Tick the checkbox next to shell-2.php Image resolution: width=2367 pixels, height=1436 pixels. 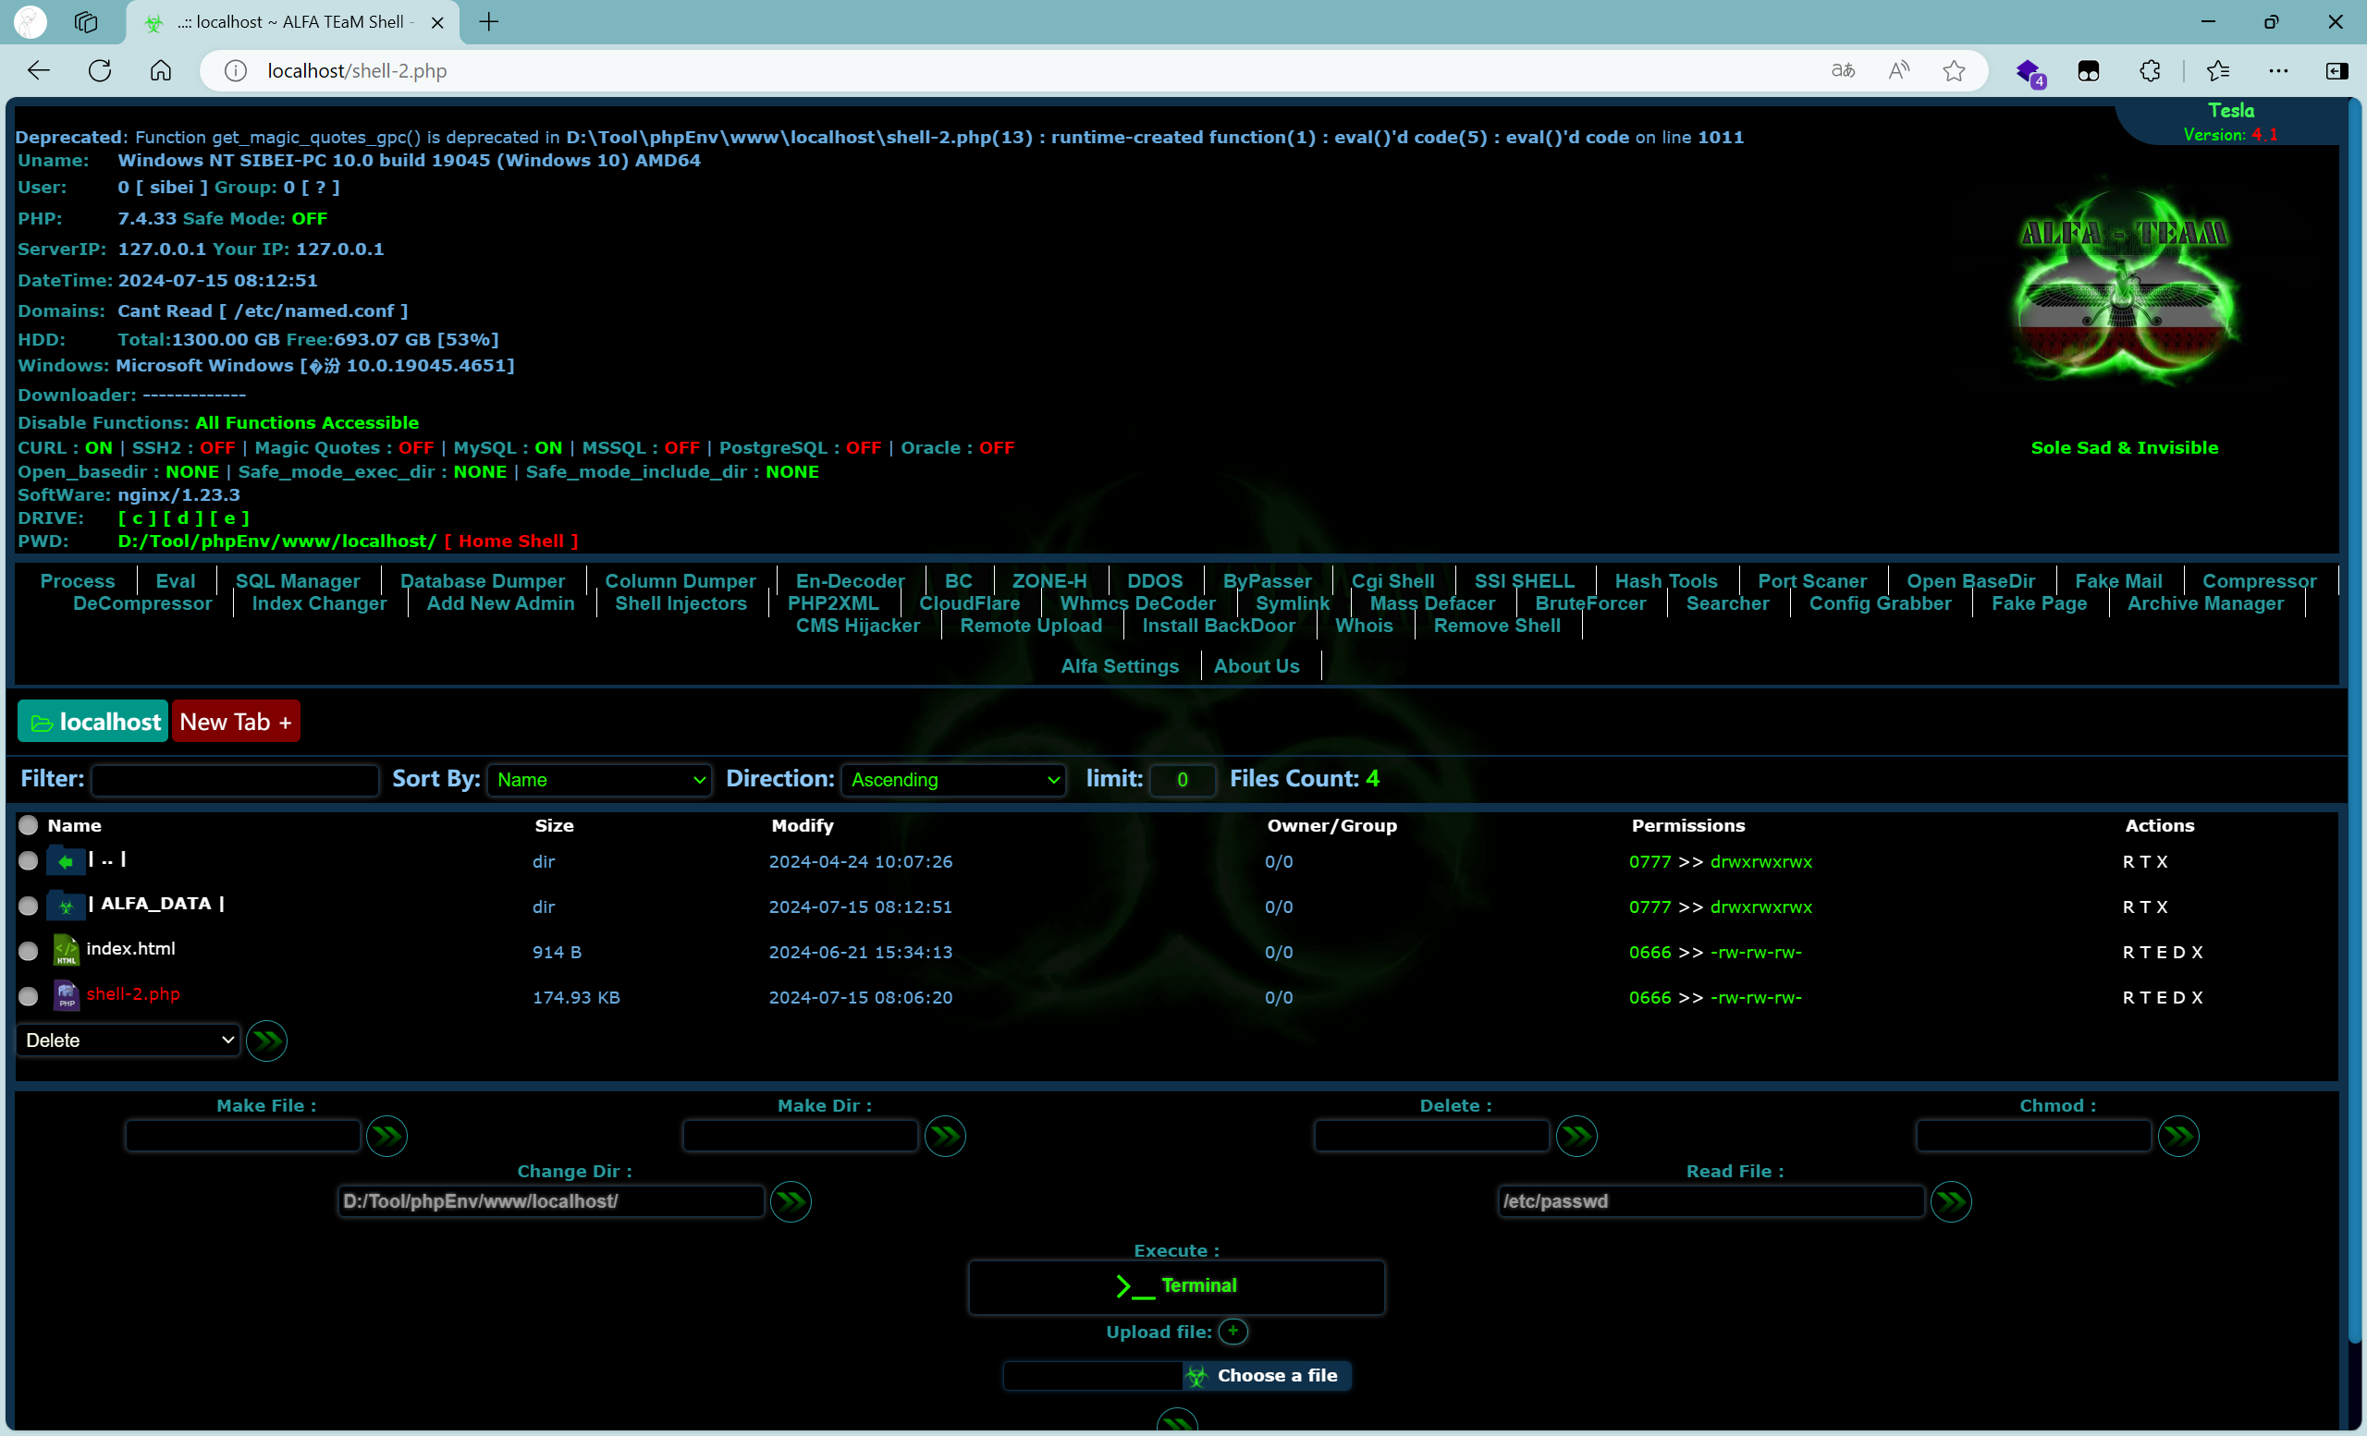click(29, 996)
